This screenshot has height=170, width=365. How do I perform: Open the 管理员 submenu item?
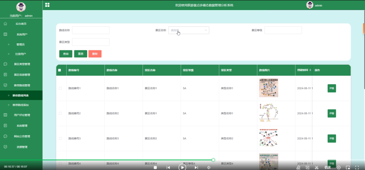pyautogui.click(x=21, y=44)
